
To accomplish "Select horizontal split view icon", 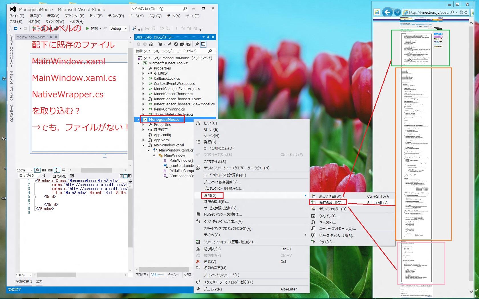I will click(125, 176).
